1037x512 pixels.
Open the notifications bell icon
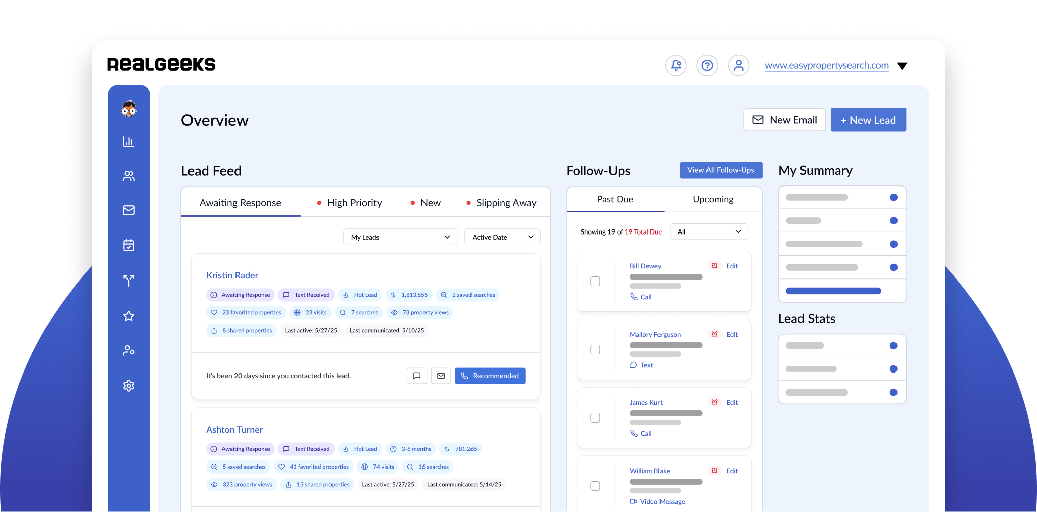676,65
